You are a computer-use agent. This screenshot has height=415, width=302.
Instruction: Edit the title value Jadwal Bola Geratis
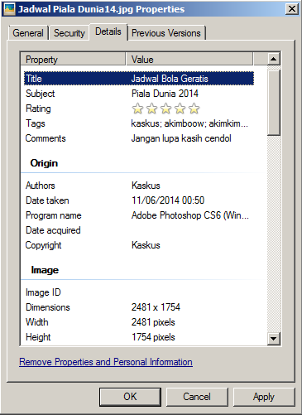point(170,79)
